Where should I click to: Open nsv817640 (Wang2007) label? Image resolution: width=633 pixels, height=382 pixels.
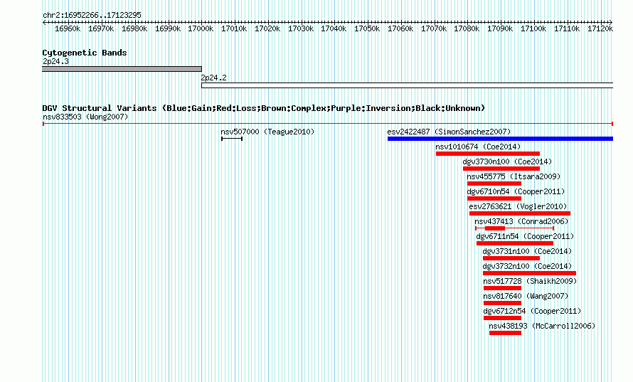click(526, 296)
